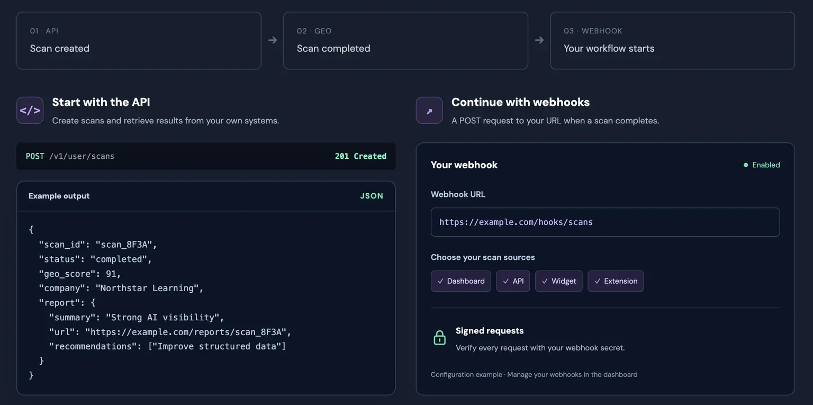Click the JSON label on example output
This screenshot has width=813, height=405.
pos(372,196)
